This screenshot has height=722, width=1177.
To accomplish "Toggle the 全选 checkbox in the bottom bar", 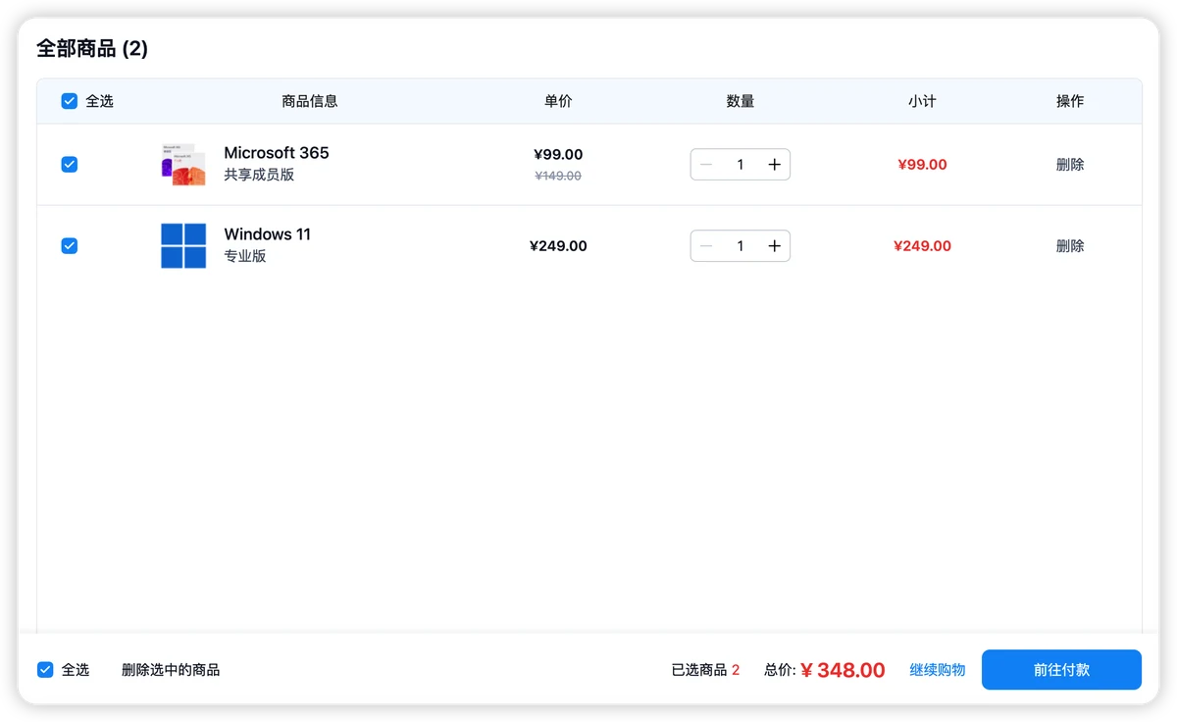I will [45, 670].
